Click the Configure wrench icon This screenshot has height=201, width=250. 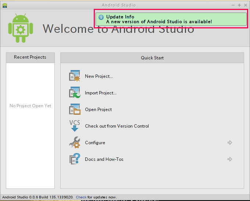(75, 142)
